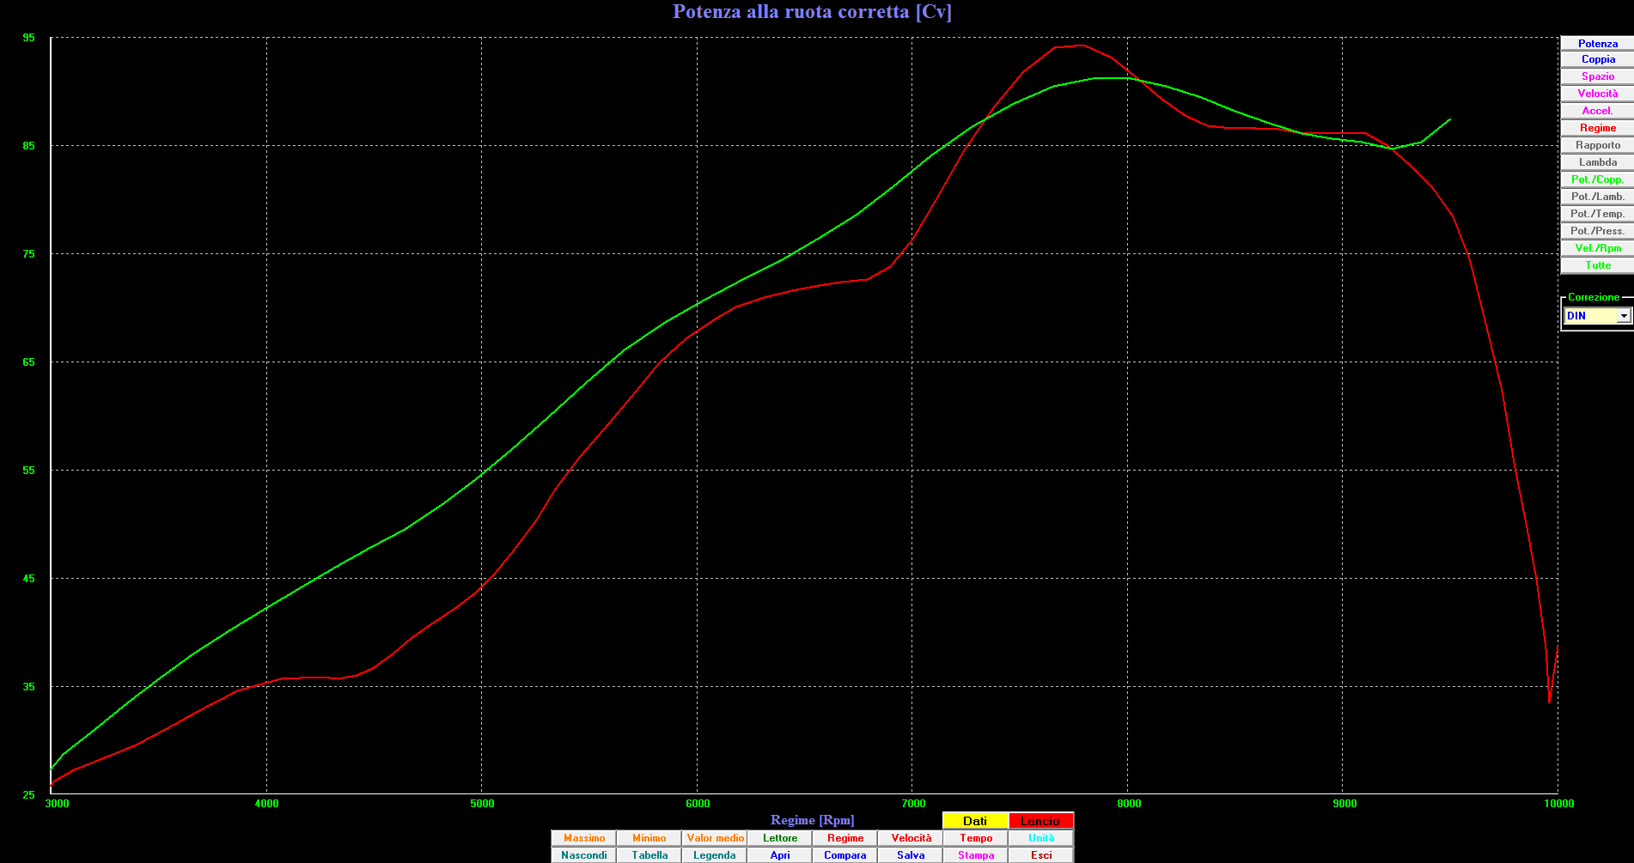
Task: Exit the graph with Esci
Action: tap(1041, 855)
